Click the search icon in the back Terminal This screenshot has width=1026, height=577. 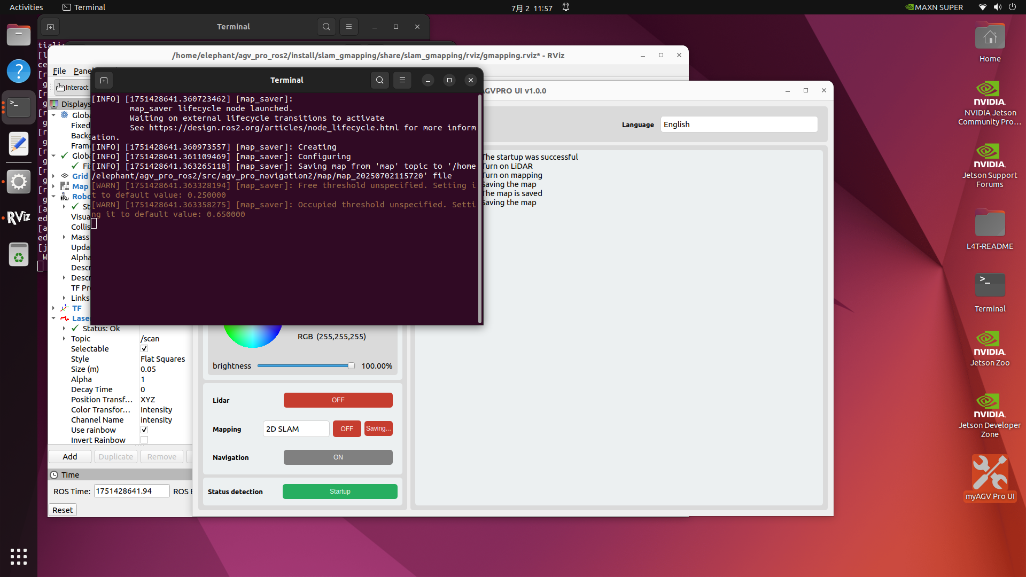326,27
